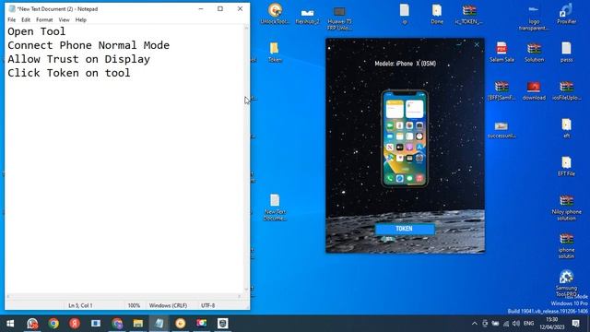The height and width of the screenshot is (332, 590).
Task: Click 'UTF-8' encoding in status bar
Action: coord(207,305)
